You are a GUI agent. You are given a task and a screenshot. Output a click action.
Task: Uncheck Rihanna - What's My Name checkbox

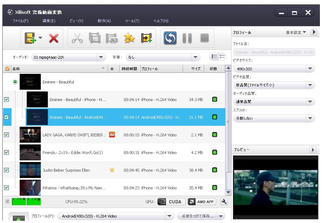7,188
